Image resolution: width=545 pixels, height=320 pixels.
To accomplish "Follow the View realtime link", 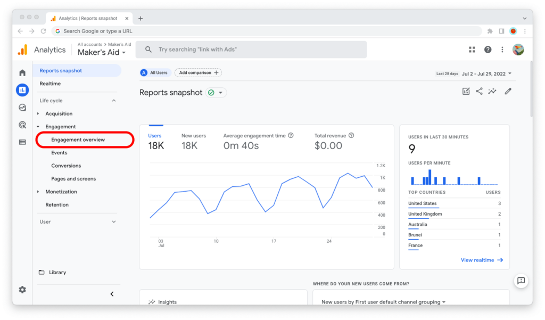I will pos(482,260).
